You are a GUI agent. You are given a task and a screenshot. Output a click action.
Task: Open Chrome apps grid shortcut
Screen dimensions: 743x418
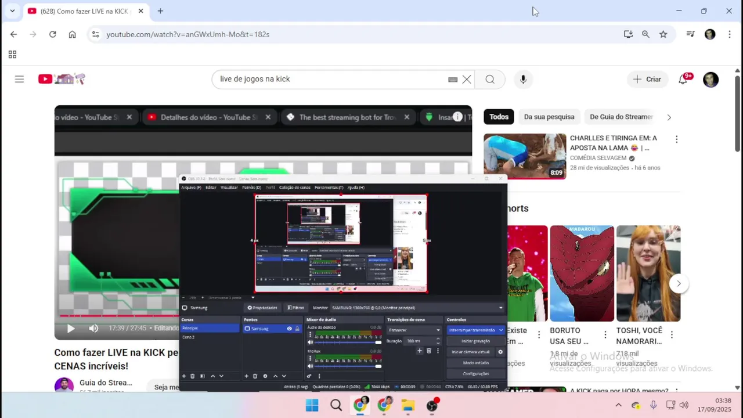point(12,55)
